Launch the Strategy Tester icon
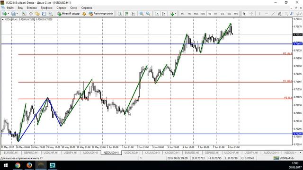 51,14
